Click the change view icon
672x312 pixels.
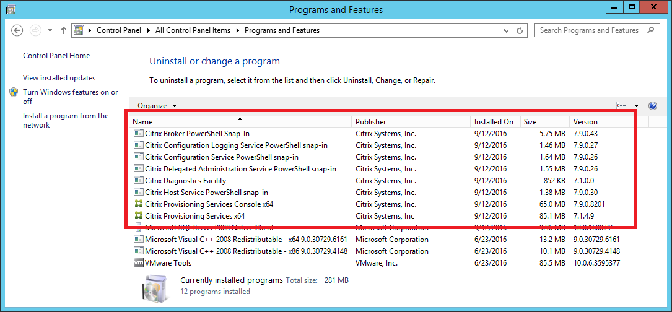point(621,106)
